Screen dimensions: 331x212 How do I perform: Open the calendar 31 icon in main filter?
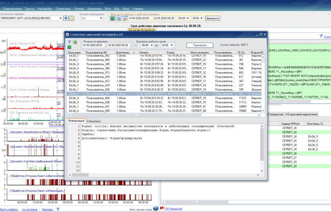coord(125,19)
